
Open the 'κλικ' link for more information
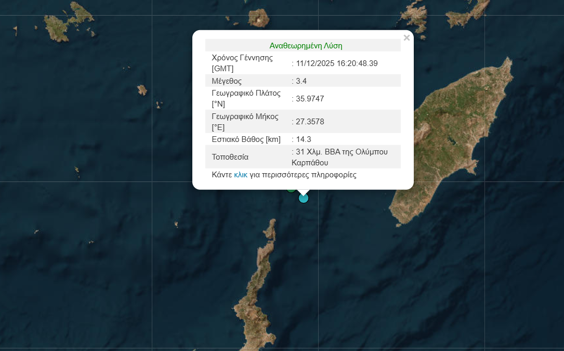(x=241, y=175)
